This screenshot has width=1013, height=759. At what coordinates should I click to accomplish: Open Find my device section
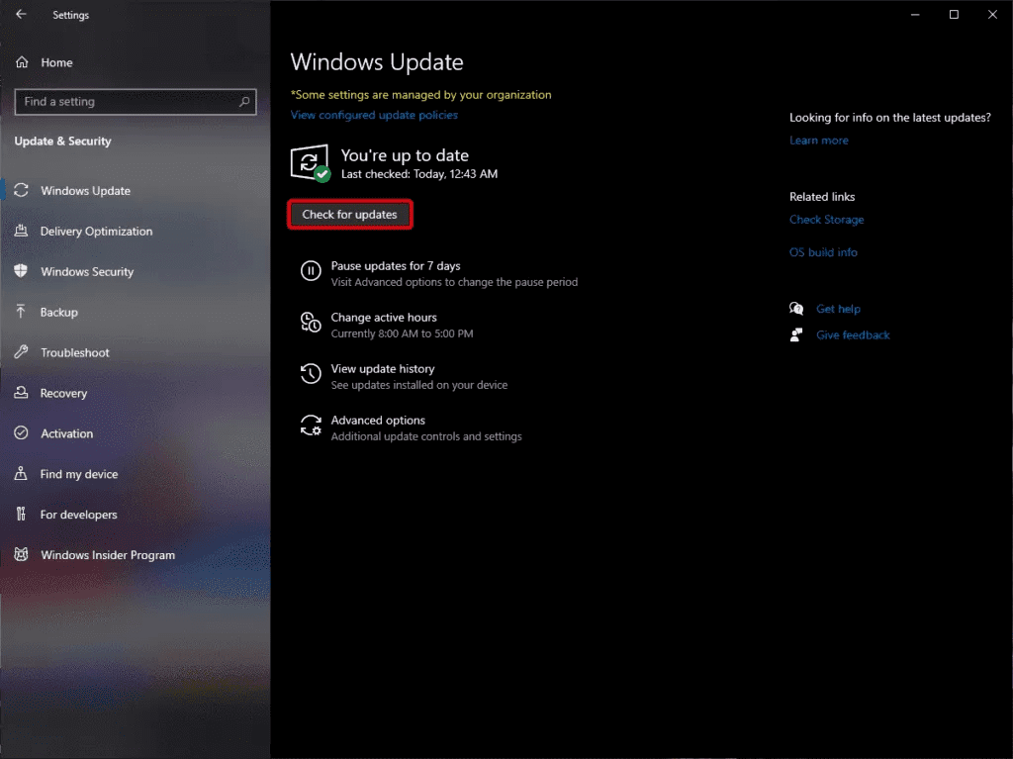pos(79,475)
